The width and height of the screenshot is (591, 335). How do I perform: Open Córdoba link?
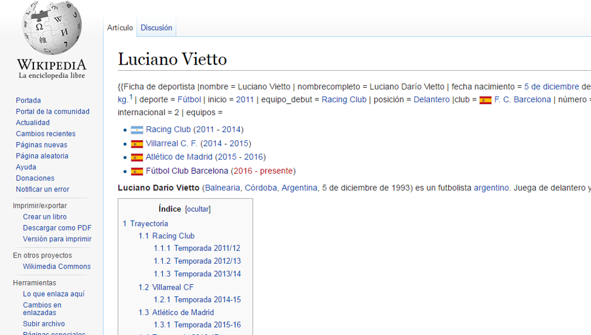(261, 188)
